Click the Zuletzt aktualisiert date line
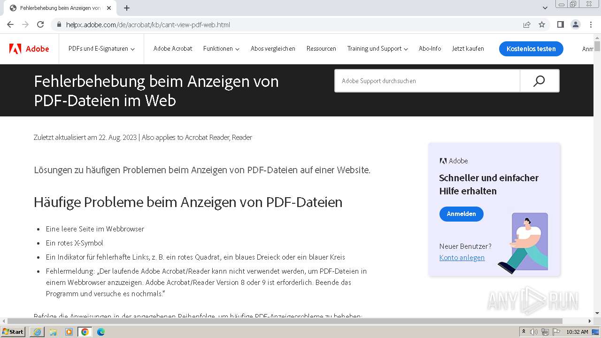 pyautogui.click(x=143, y=138)
